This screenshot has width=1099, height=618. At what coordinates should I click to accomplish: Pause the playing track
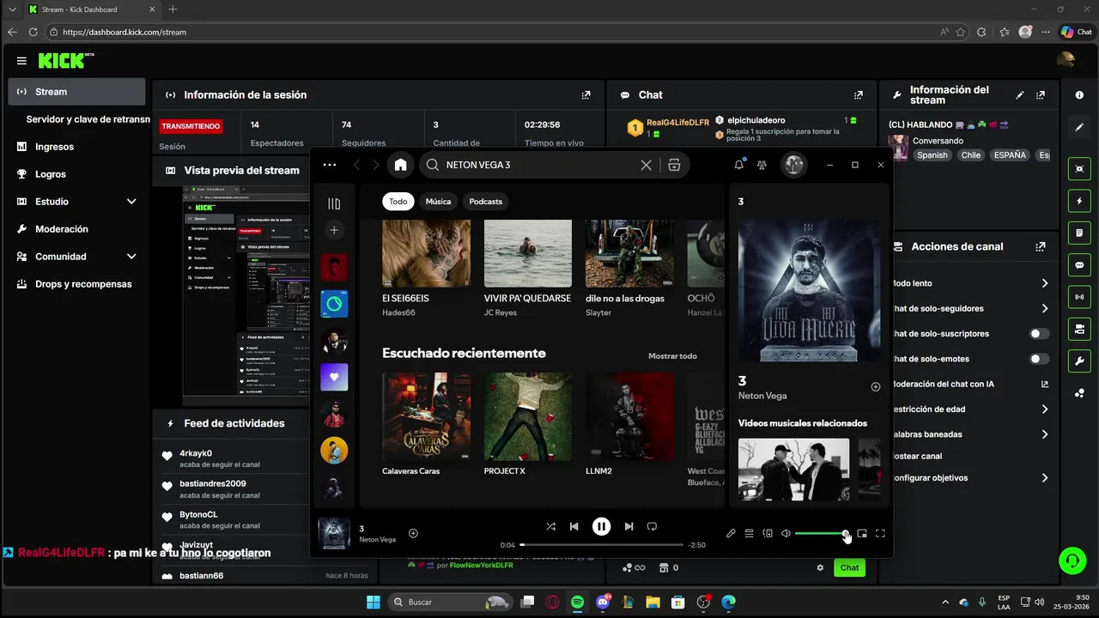(601, 527)
